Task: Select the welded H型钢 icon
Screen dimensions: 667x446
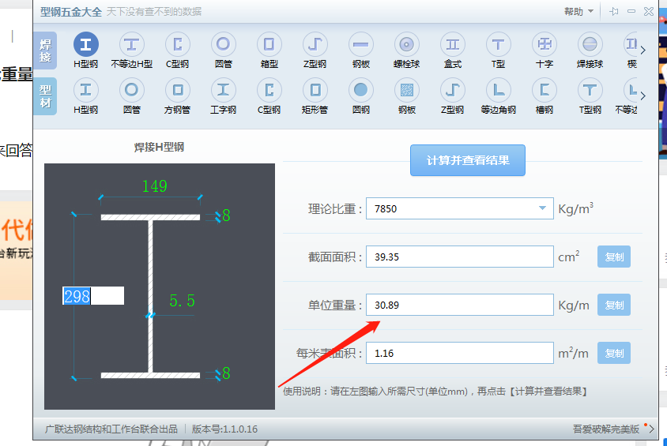Action: [86, 44]
